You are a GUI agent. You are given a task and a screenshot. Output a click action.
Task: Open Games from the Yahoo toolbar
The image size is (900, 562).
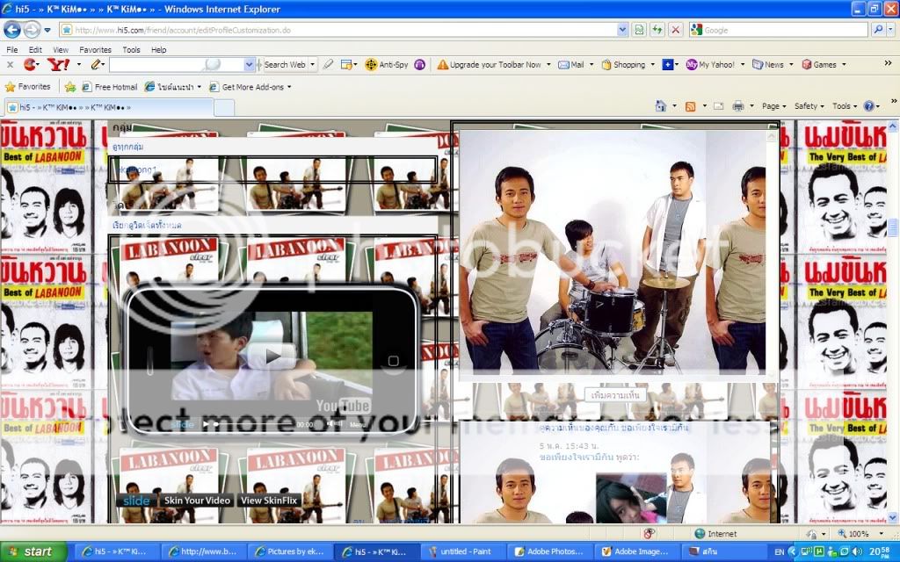coord(819,65)
